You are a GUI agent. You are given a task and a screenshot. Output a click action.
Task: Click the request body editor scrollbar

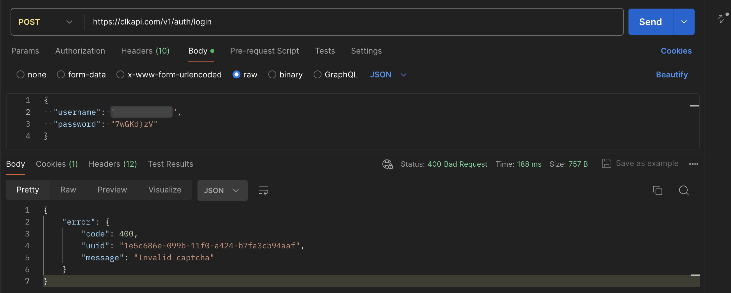[x=695, y=121]
